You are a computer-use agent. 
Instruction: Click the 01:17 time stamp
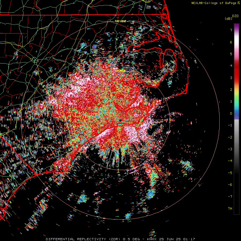click(x=190, y=239)
